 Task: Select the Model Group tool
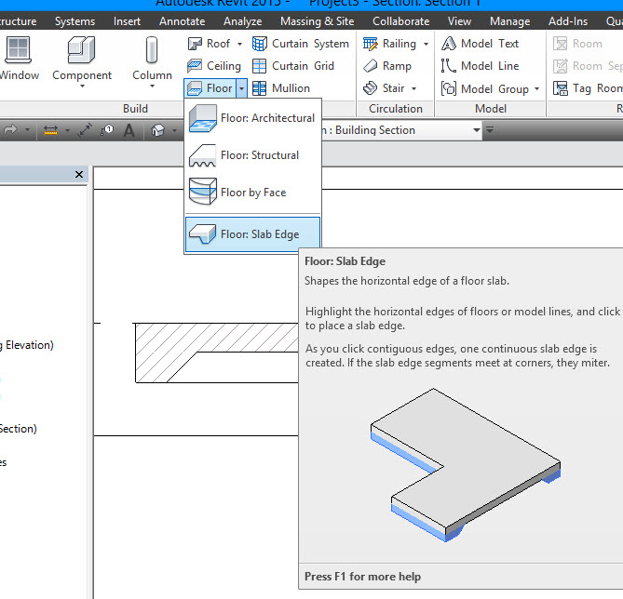click(485, 88)
